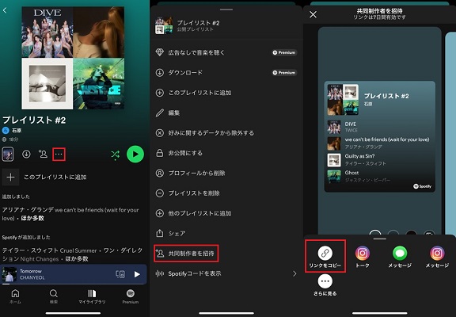Tap the share preview card for プレイリスト #2
The height and width of the screenshot is (317, 456).
[380, 136]
